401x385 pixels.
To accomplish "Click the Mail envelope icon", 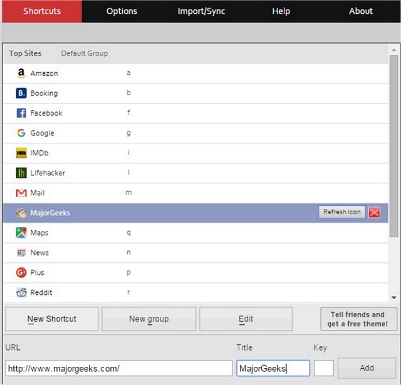I will 21,193.
